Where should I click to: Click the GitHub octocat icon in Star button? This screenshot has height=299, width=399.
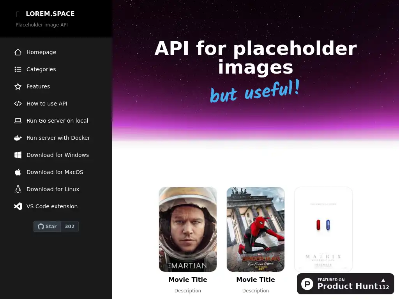pos(41,227)
